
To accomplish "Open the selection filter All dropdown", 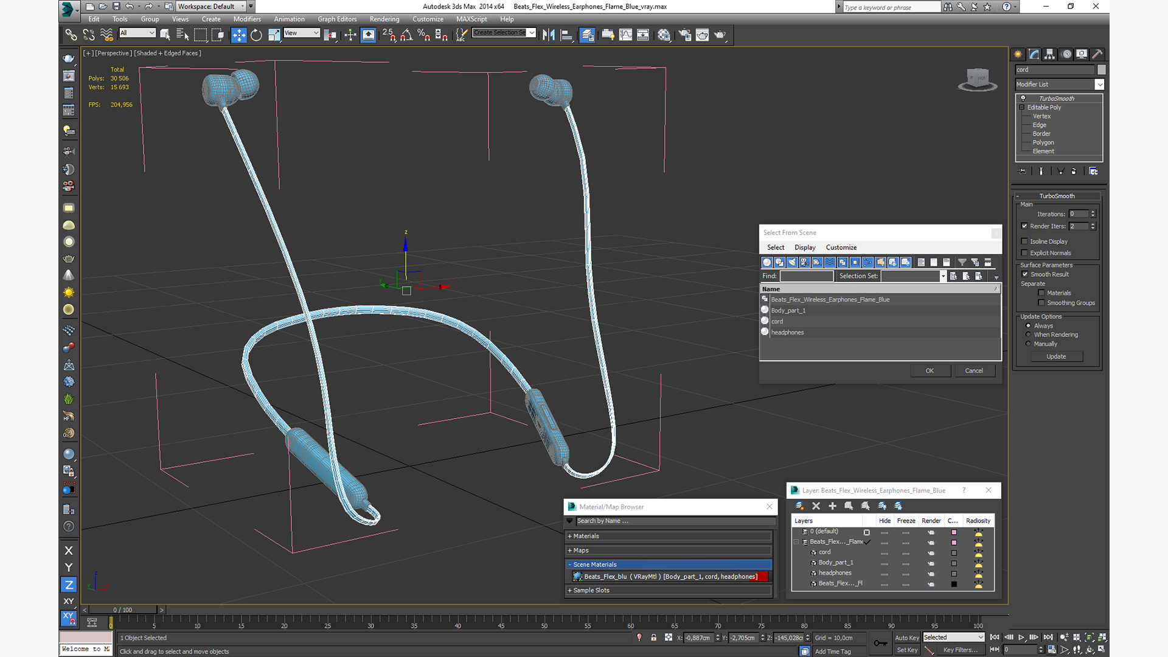I will pyautogui.click(x=137, y=33).
